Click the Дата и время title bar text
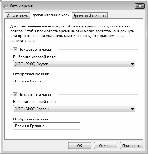Screen dimensions: 148x154 [21, 6]
